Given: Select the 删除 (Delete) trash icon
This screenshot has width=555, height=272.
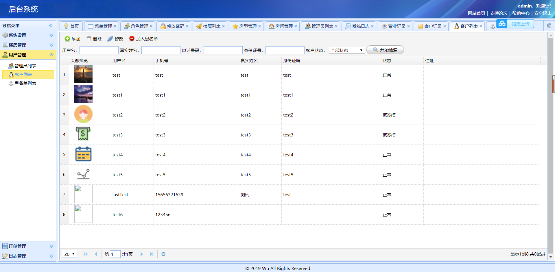Looking at the screenshot, I should pyautogui.click(x=89, y=38).
